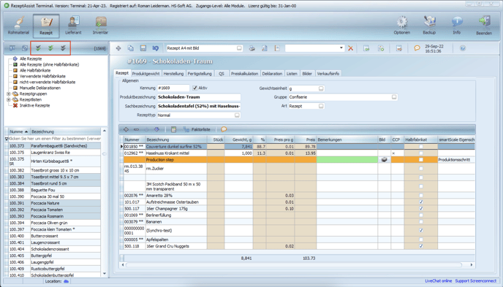Add a new recipe with plus icon
503x287 pixels.
click(118, 48)
